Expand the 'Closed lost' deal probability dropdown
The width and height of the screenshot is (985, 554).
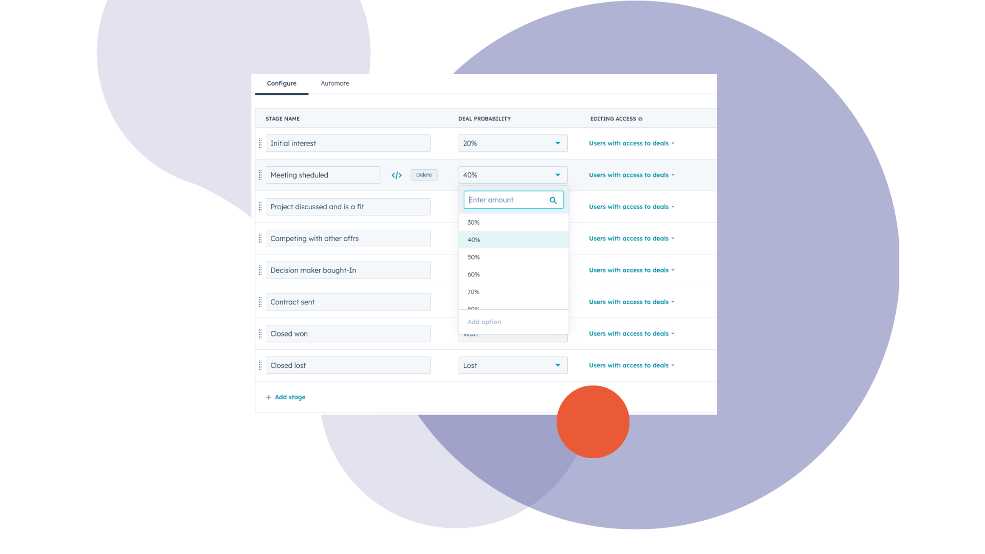click(557, 365)
